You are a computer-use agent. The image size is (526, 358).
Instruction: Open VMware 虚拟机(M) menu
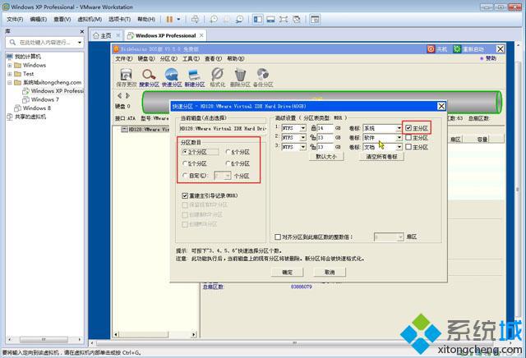(x=90, y=20)
